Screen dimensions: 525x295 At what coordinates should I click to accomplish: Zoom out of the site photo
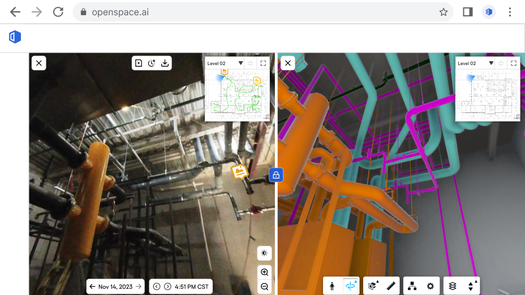(264, 287)
